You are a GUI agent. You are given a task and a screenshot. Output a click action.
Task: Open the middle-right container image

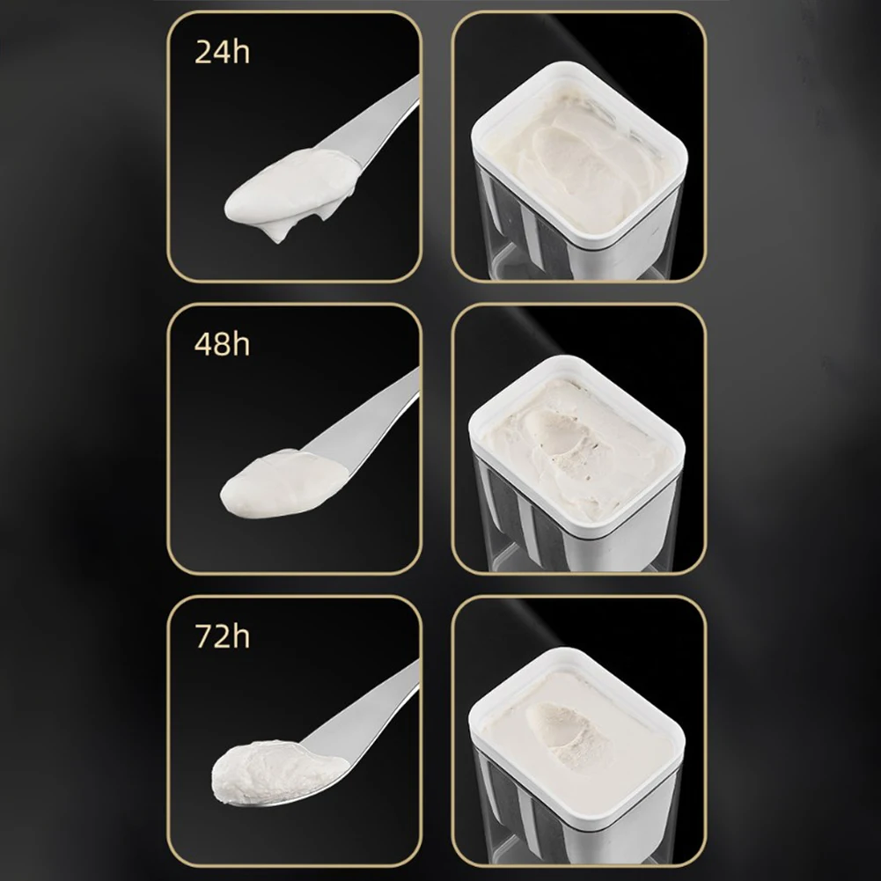579,439
